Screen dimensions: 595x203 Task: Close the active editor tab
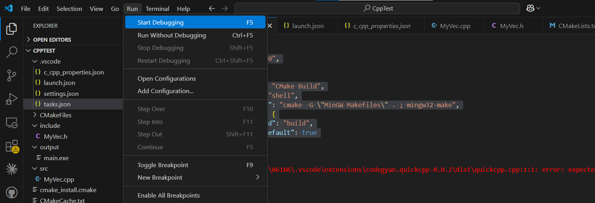click(269, 26)
